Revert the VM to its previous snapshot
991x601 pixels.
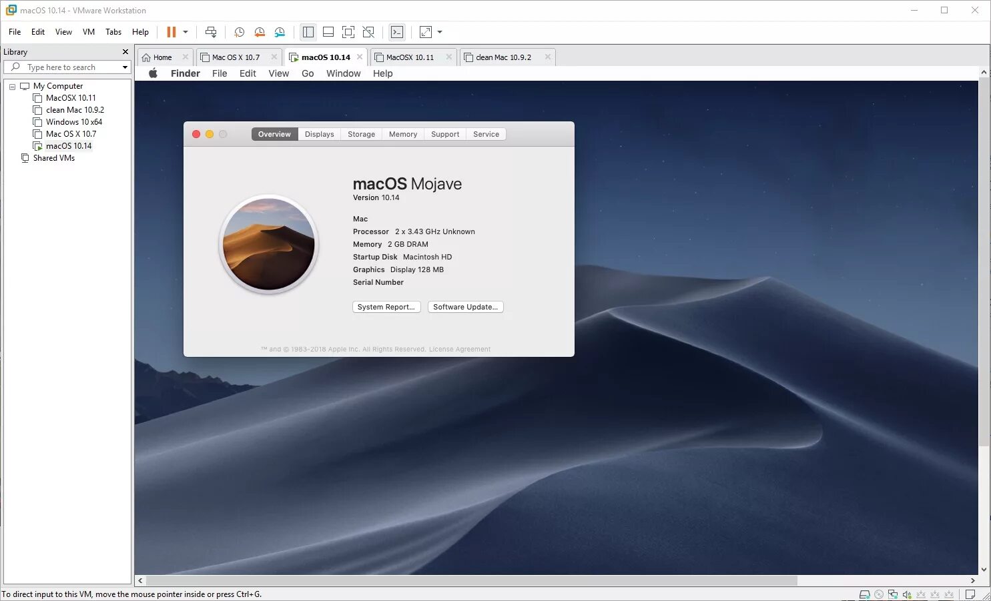pos(260,32)
